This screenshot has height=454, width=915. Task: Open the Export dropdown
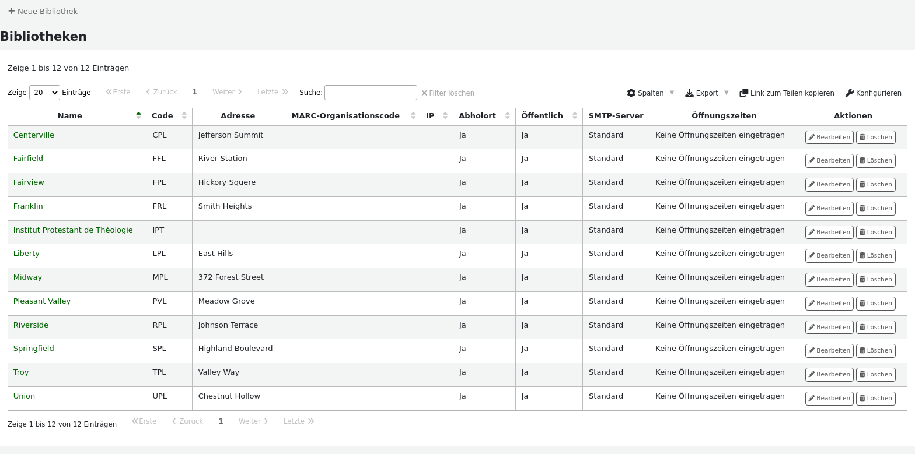707,93
